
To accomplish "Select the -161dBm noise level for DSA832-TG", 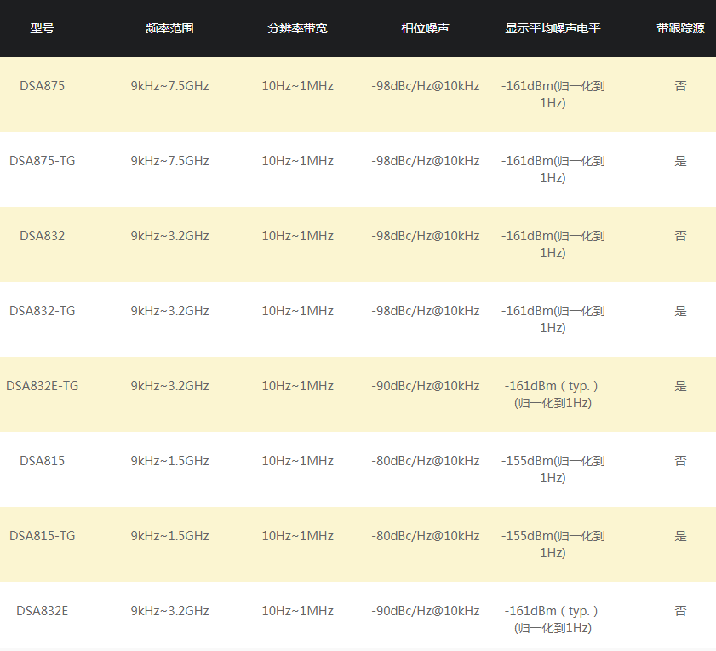I will 553,319.
